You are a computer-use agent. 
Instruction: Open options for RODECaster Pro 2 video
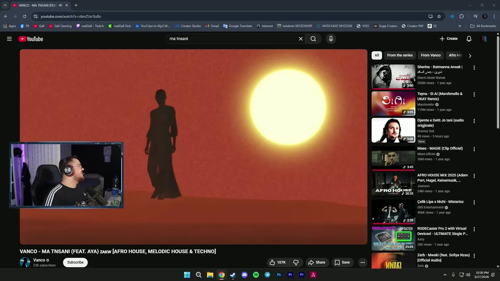pos(474,229)
